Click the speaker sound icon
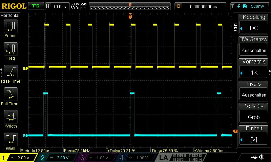Viewport: 271px width, 162px height. (x=262, y=157)
